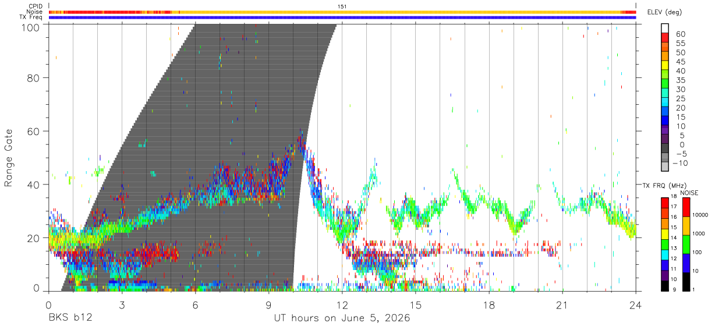This screenshot has width=715, height=330.
Task: Click the 24 hour tick on UT axis
Action: [x=636, y=305]
